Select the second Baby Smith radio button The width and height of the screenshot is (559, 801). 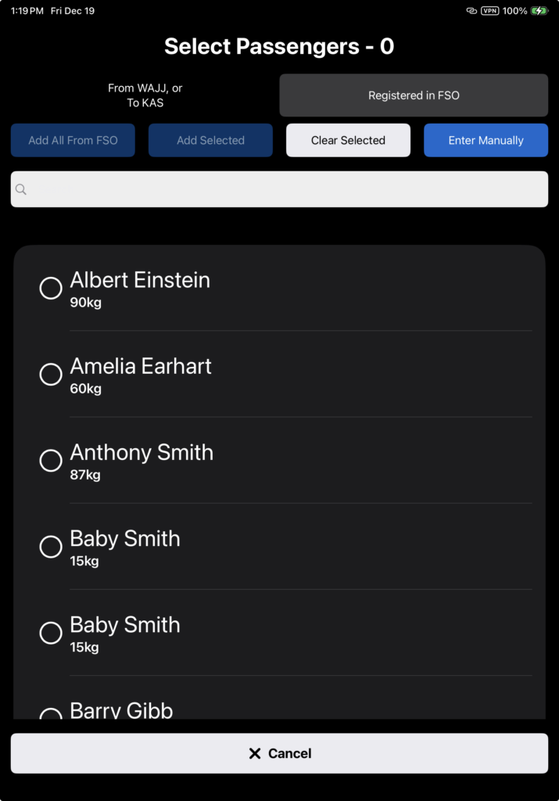pos(51,632)
